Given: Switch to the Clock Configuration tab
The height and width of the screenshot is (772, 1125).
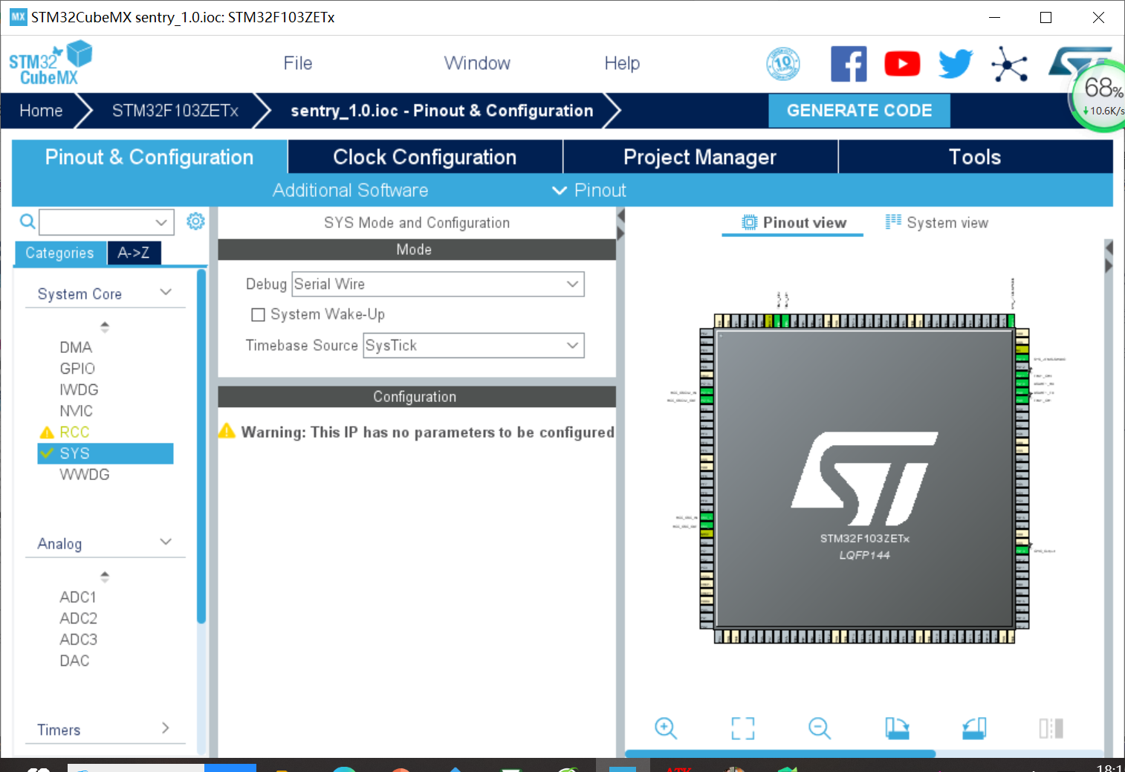Looking at the screenshot, I should tap(424, 157).
